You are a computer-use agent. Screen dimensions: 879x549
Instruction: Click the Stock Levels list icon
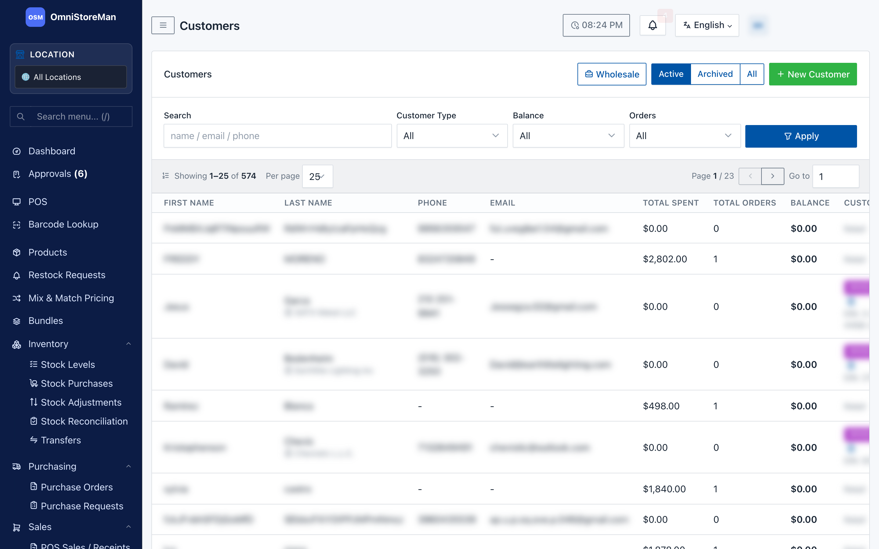[33, 364]
